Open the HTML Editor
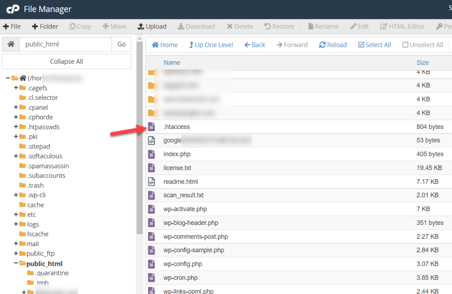 pos(403,26)
